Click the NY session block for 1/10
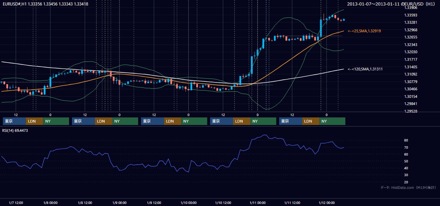440x206 pixels. pyautogui.click(x=263, y=121)
